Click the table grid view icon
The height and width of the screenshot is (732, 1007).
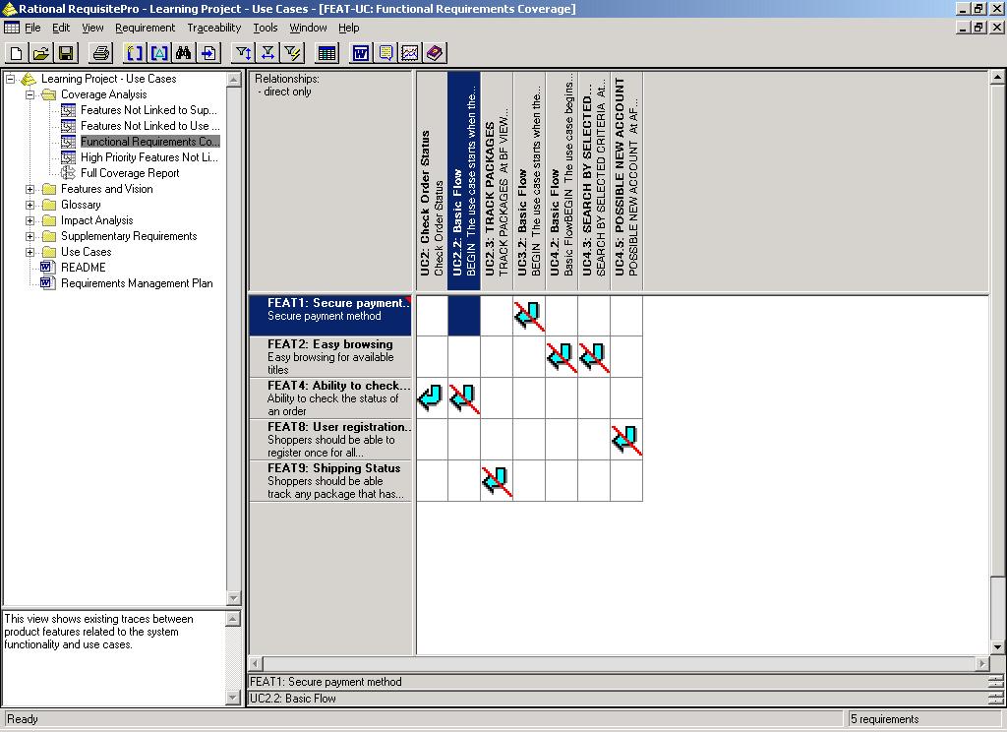(x=326, y=53)
